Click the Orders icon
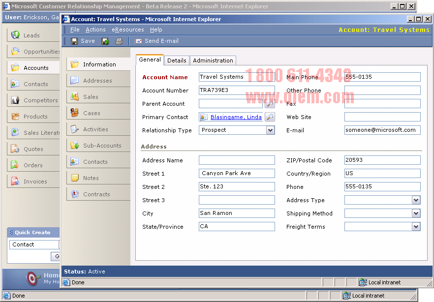The width and height of the screenshot is (434, 302). pos(15,165)
